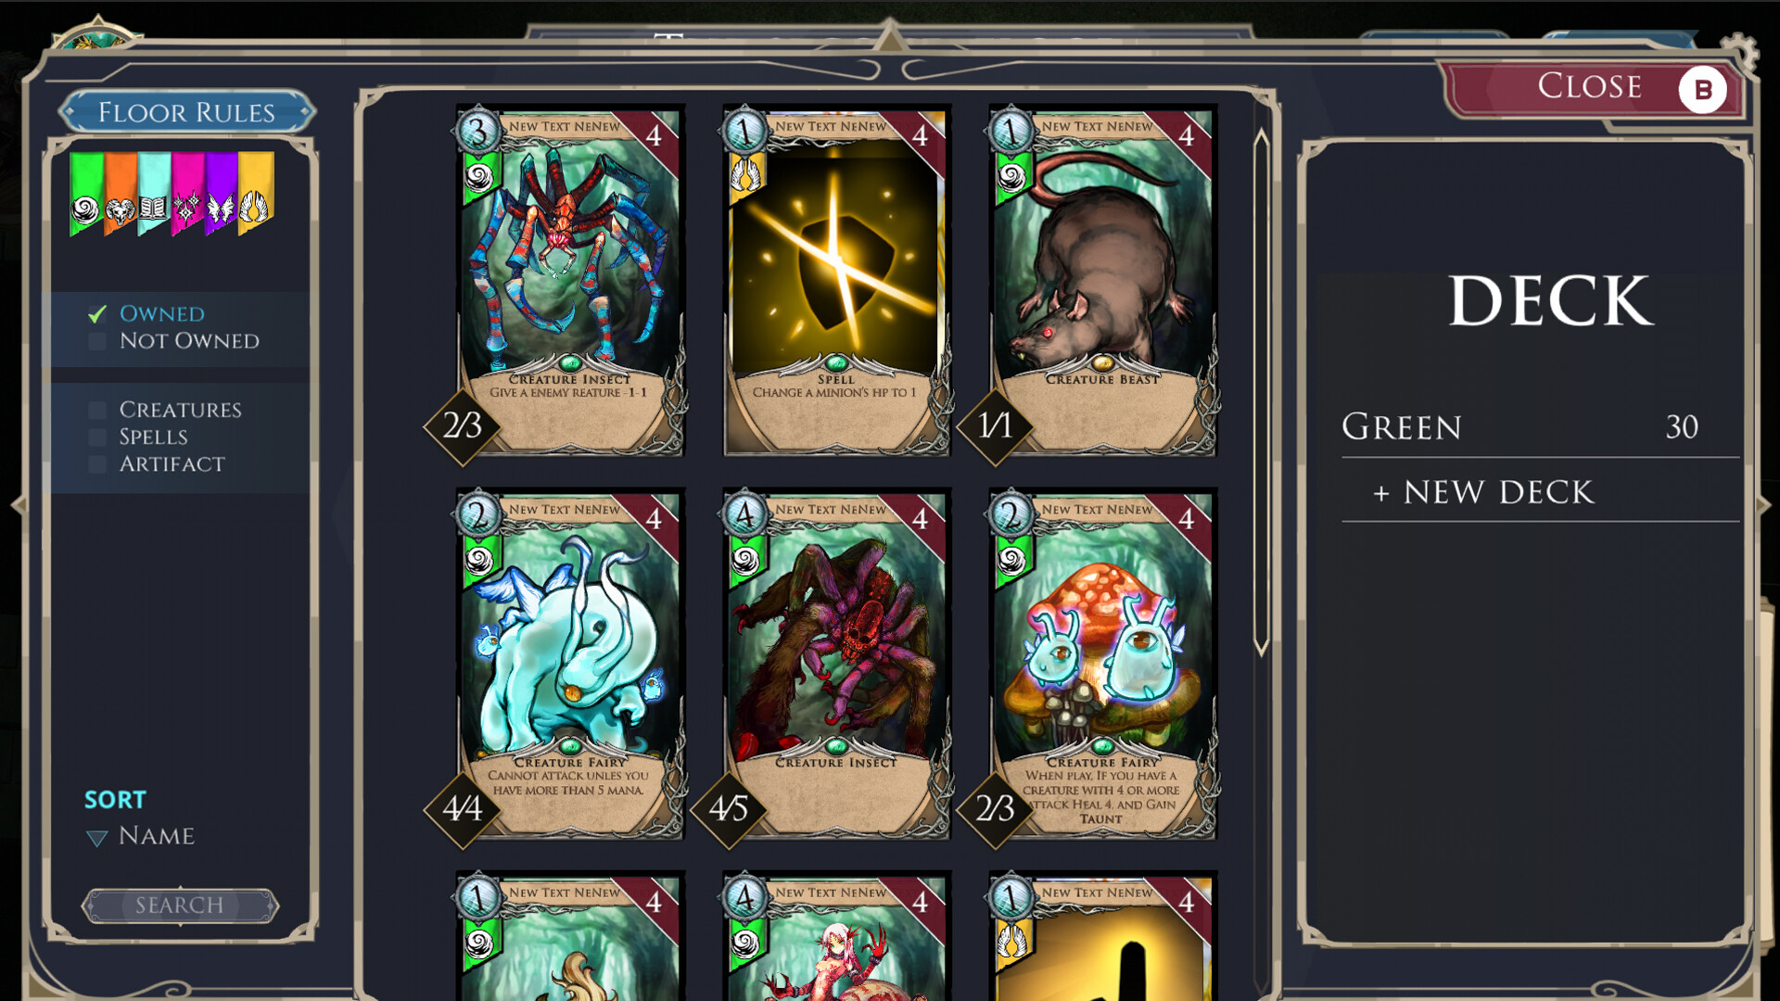Click the Search input field
Screen dimensions: 1780x1001
pos(180,906)
